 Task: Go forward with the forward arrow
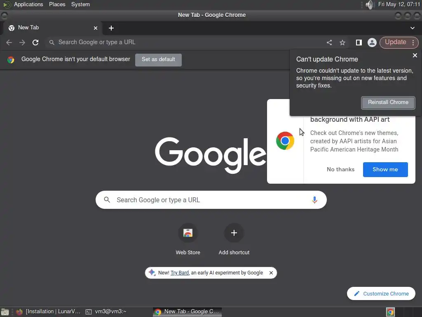(x=22, y=43)
